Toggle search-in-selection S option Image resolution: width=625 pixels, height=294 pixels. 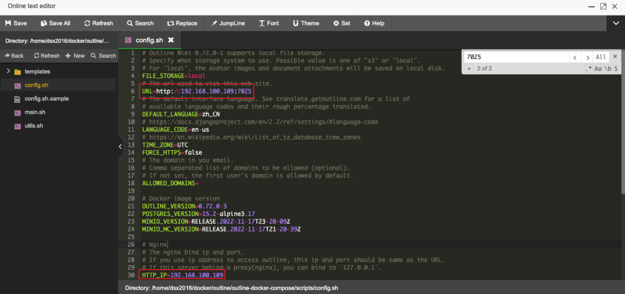(616, 68)
